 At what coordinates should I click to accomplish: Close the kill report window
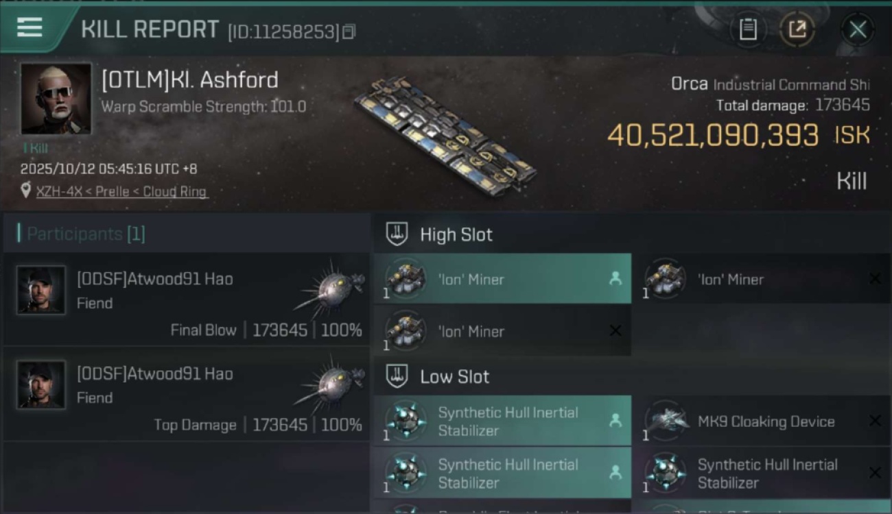tap(858, 29)
